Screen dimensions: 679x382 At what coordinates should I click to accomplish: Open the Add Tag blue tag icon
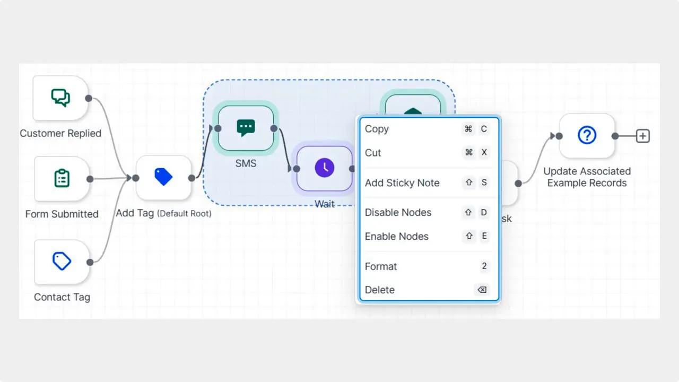pos(163,178)
